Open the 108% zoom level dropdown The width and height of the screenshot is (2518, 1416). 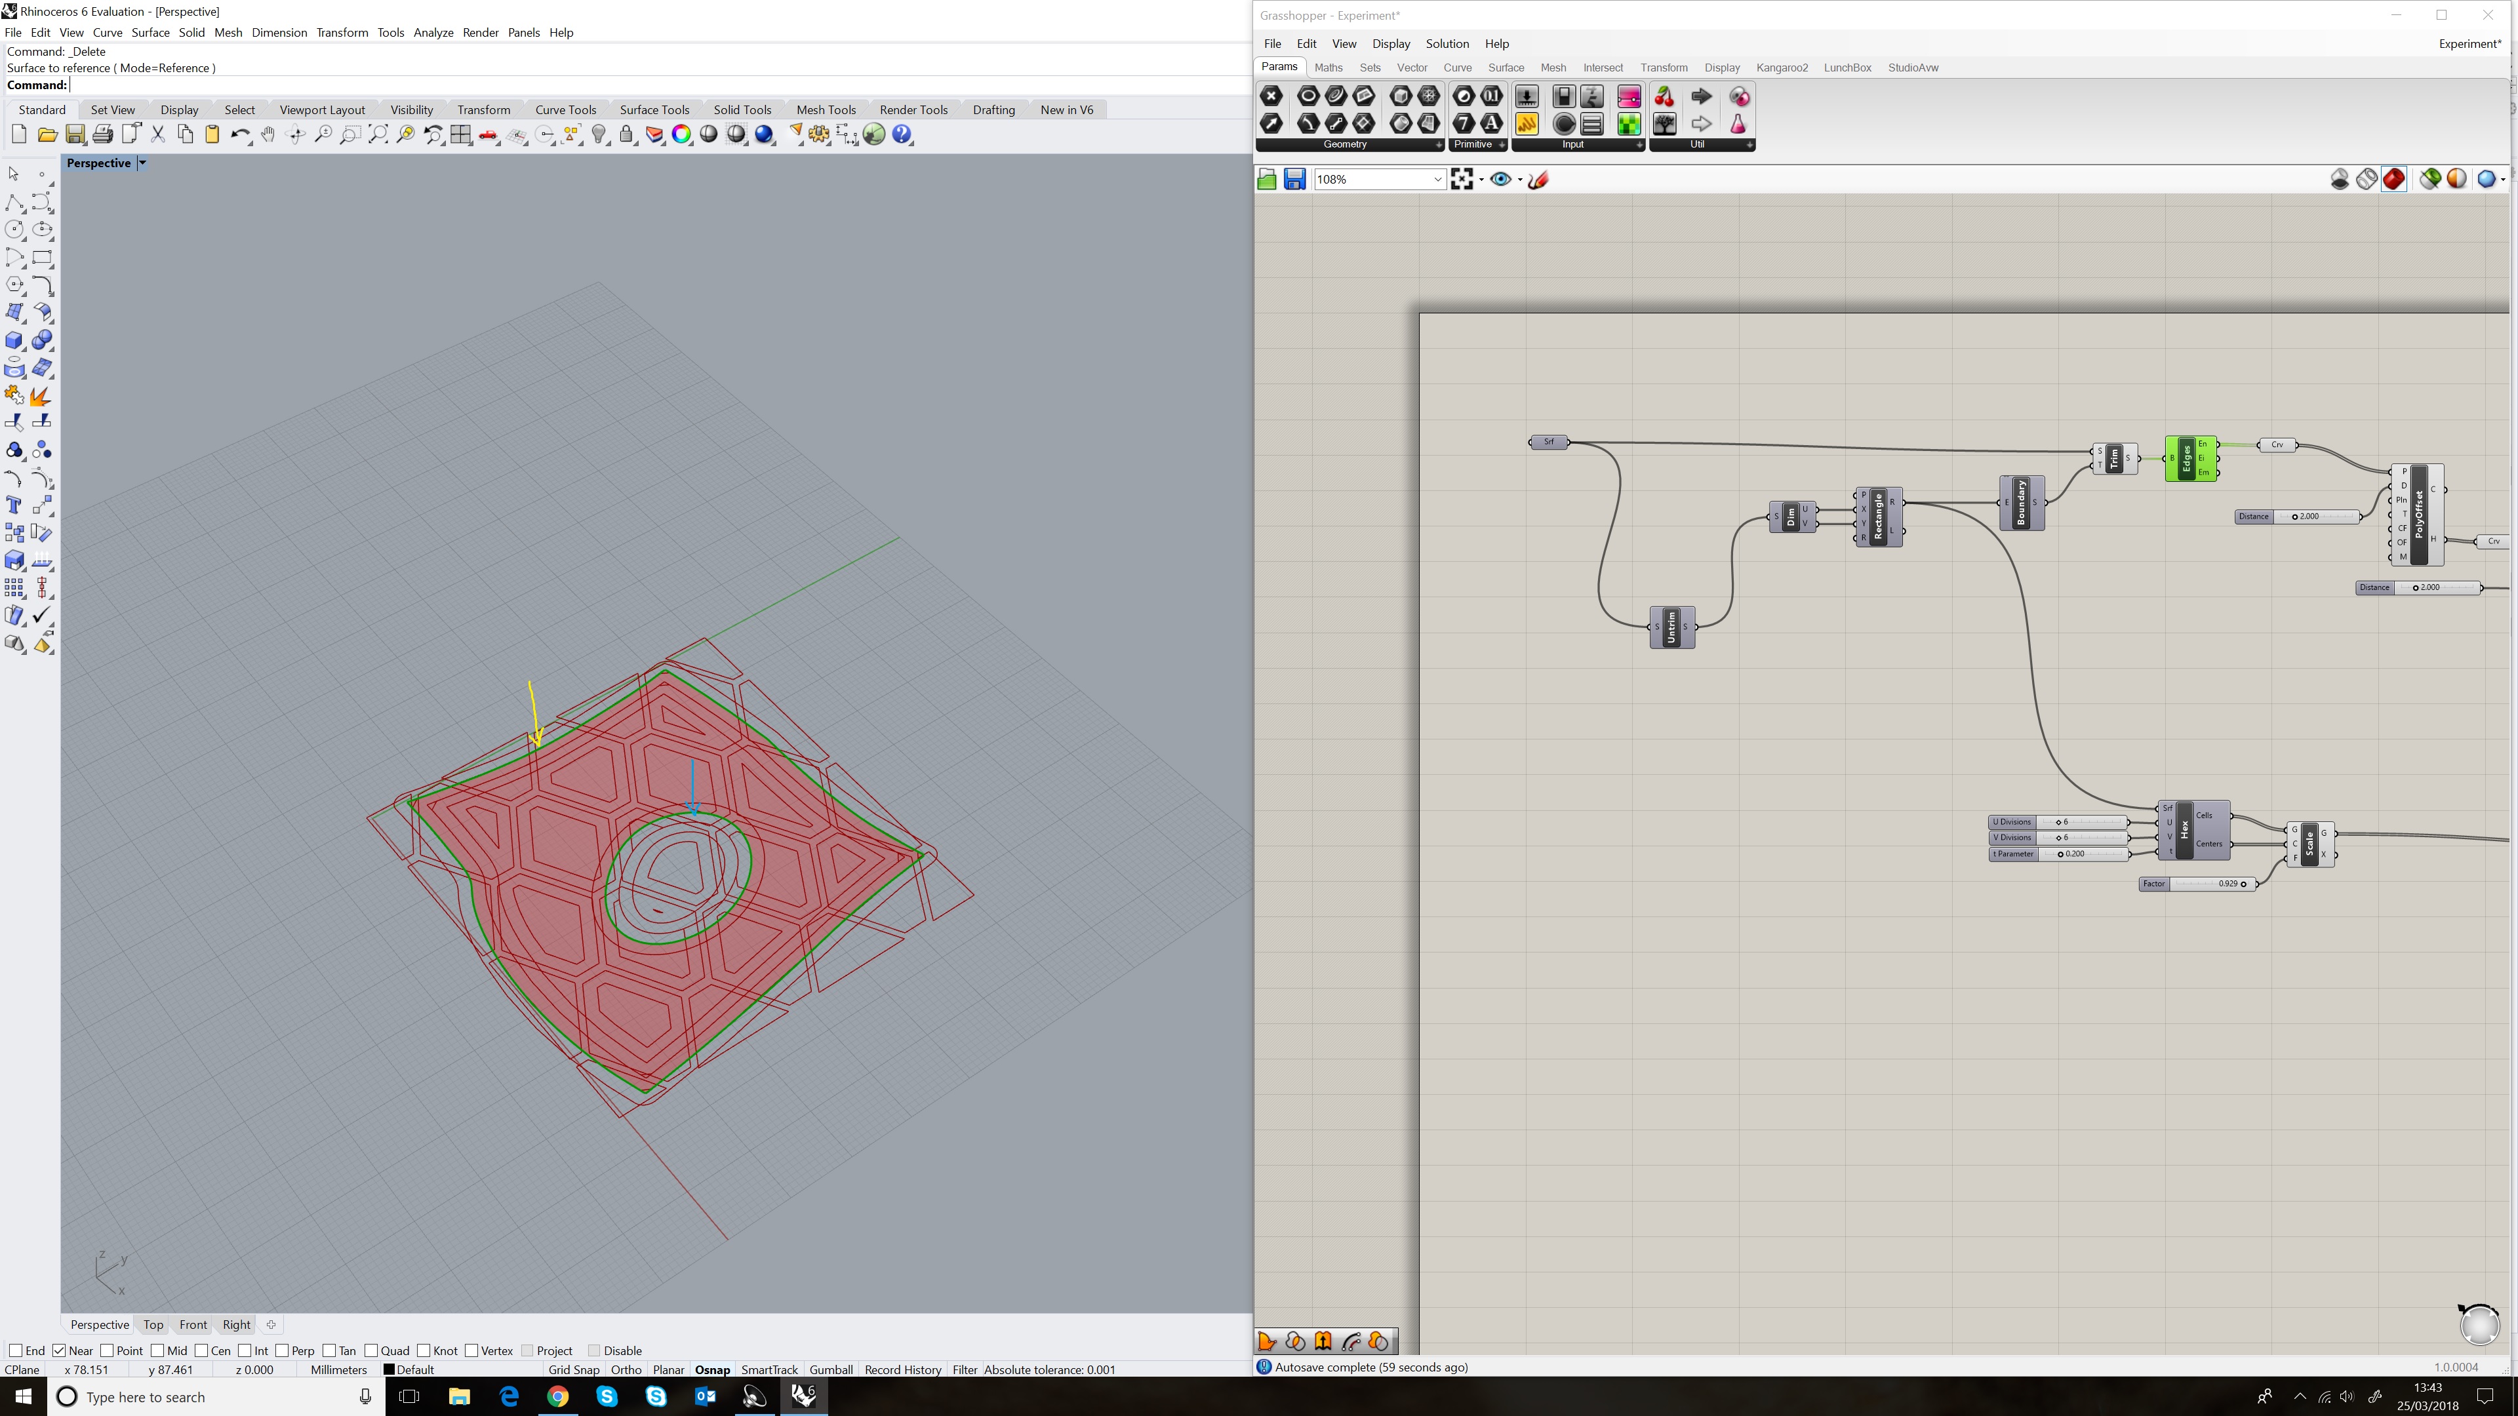tap(1437, 179)
